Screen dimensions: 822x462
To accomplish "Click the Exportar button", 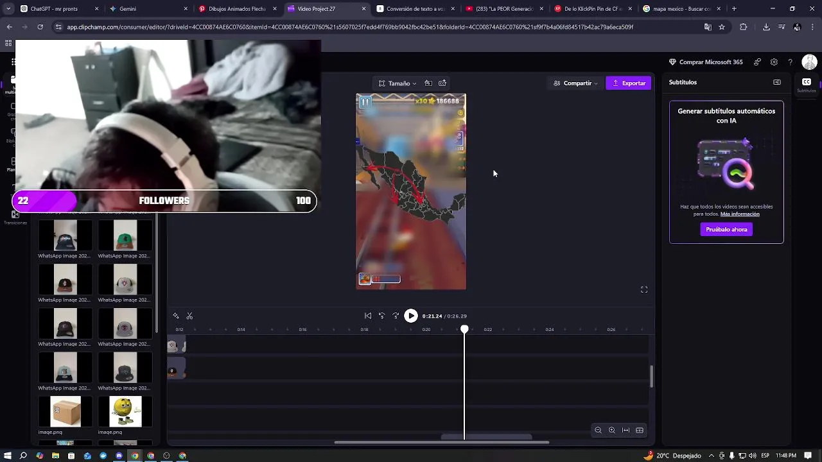I will tap(629, 83).
